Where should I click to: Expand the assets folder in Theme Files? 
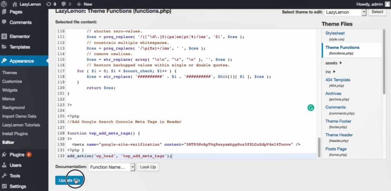333,63
